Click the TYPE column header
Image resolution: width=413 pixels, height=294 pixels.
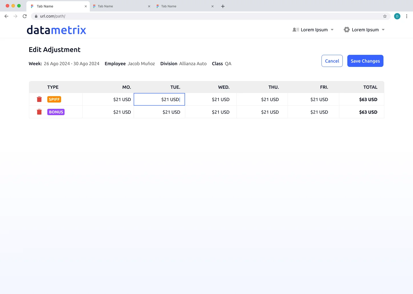pyautogui.click(x=53, y=87)
